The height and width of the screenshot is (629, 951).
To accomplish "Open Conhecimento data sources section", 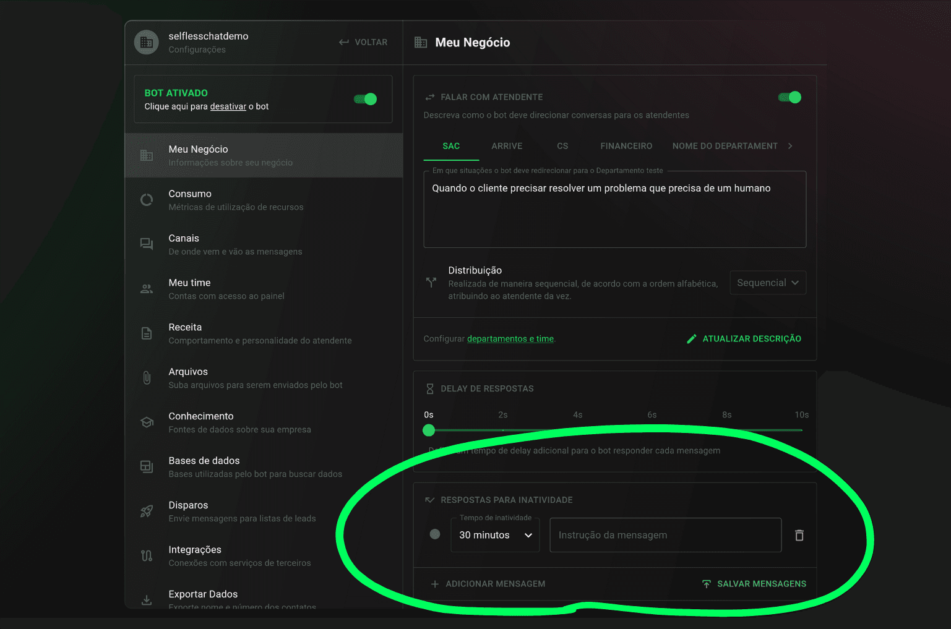I will pyautogui.click(x=264, y=422).
